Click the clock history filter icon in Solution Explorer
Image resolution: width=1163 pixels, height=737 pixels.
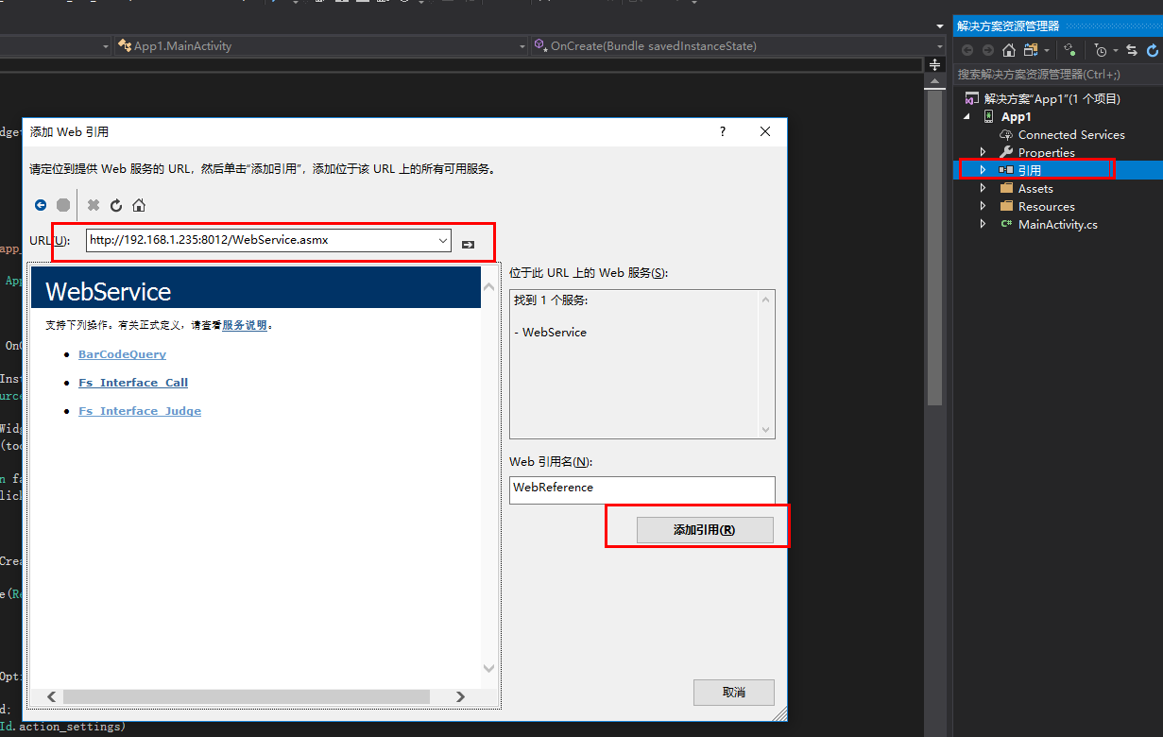(1102, 50)
